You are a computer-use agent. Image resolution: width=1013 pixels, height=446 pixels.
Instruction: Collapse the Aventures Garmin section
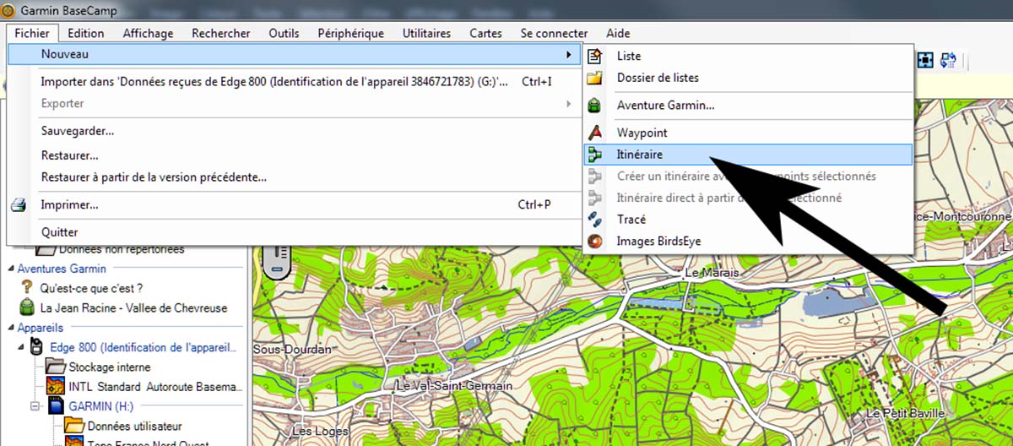coord(11,269)
